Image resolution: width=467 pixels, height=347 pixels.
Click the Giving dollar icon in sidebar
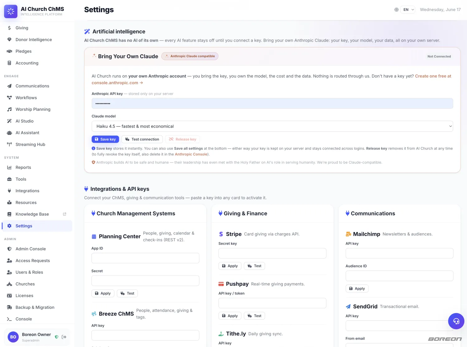[x=9, y=28]
